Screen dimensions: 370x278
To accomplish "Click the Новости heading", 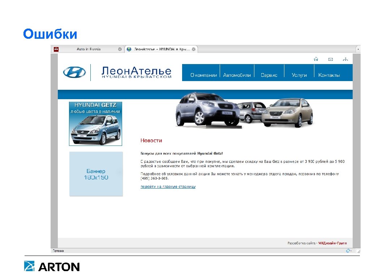I will pos(151,140).
